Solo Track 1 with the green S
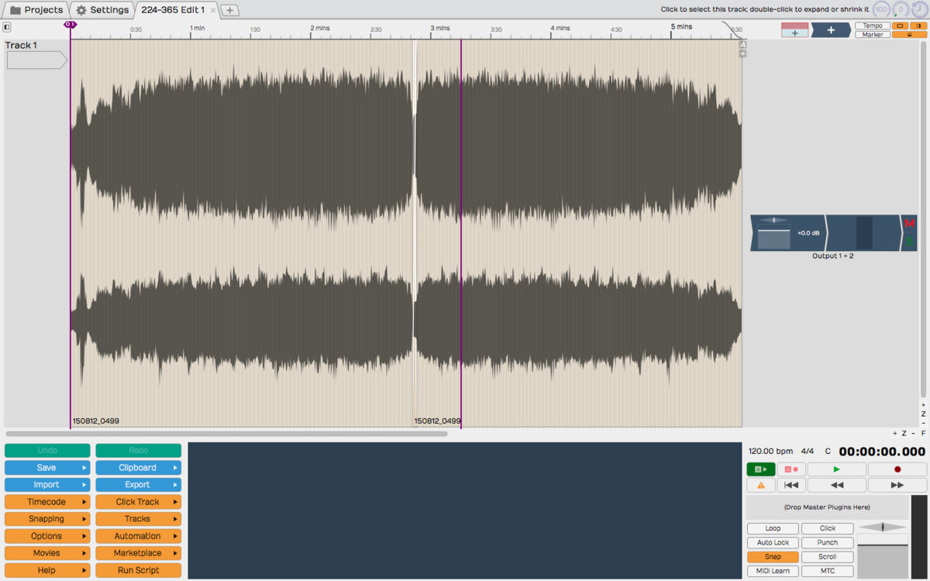Screen dimensions: 930x581 (909, 242)
